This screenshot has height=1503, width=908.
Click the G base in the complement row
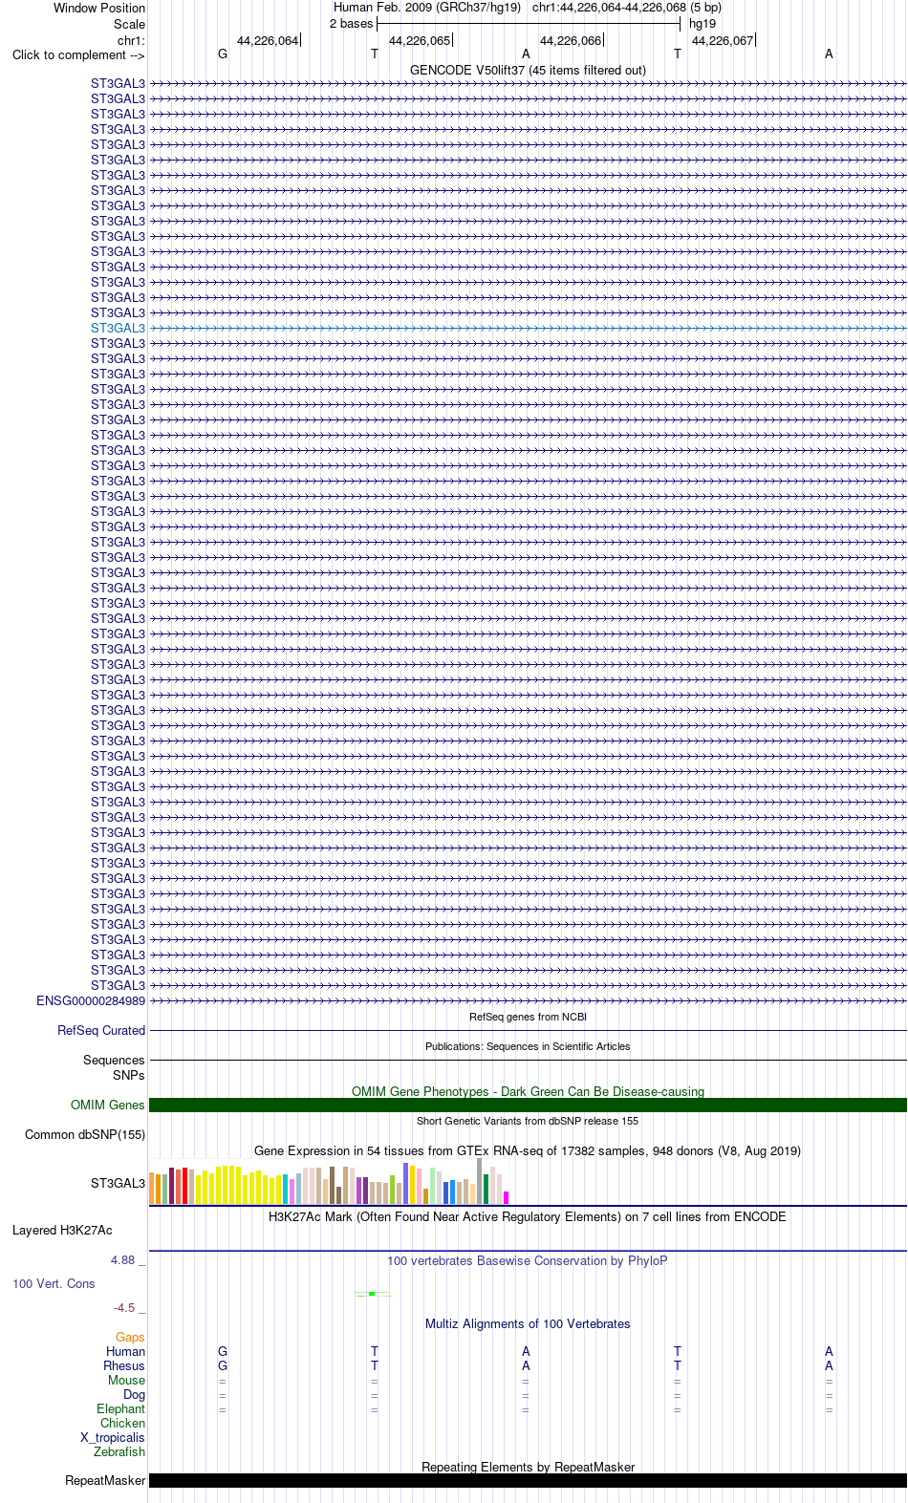[x=223, y=54]
